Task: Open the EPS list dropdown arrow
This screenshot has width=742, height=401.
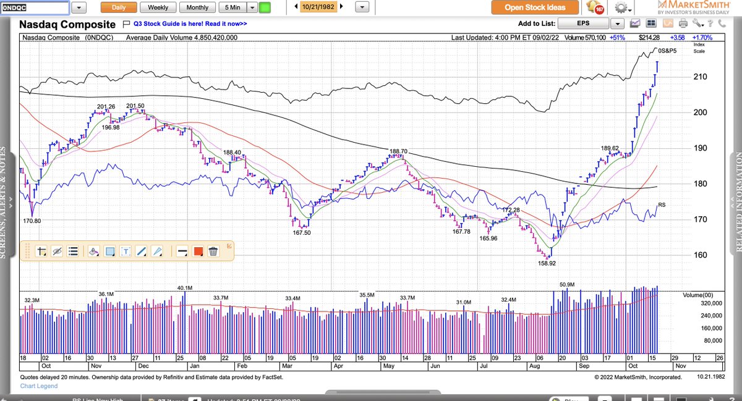Action: (616, 23)
